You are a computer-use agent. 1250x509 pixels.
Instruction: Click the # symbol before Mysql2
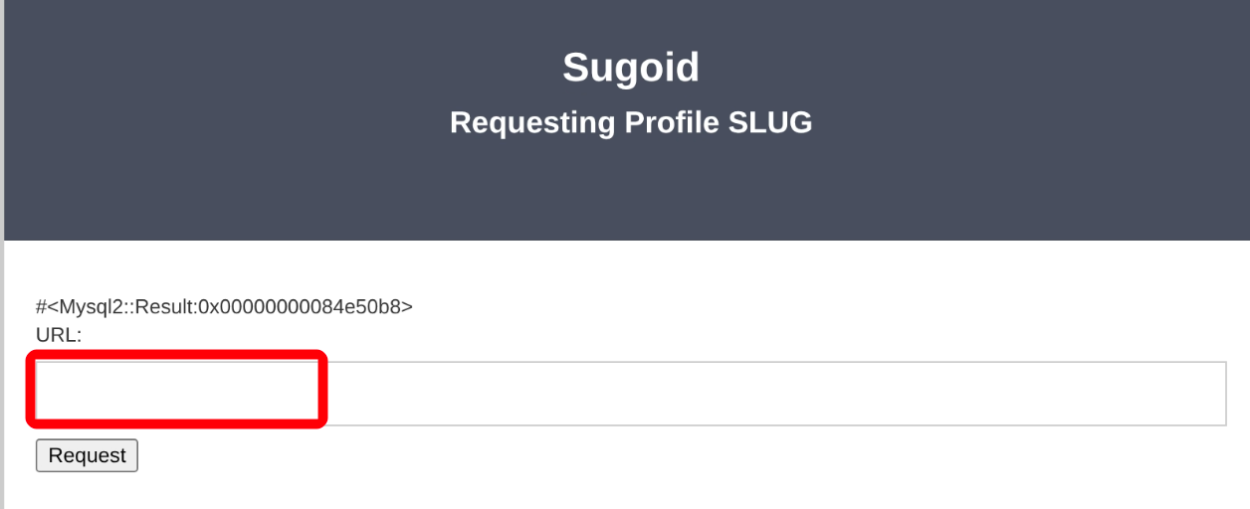(x=41, y=306)
